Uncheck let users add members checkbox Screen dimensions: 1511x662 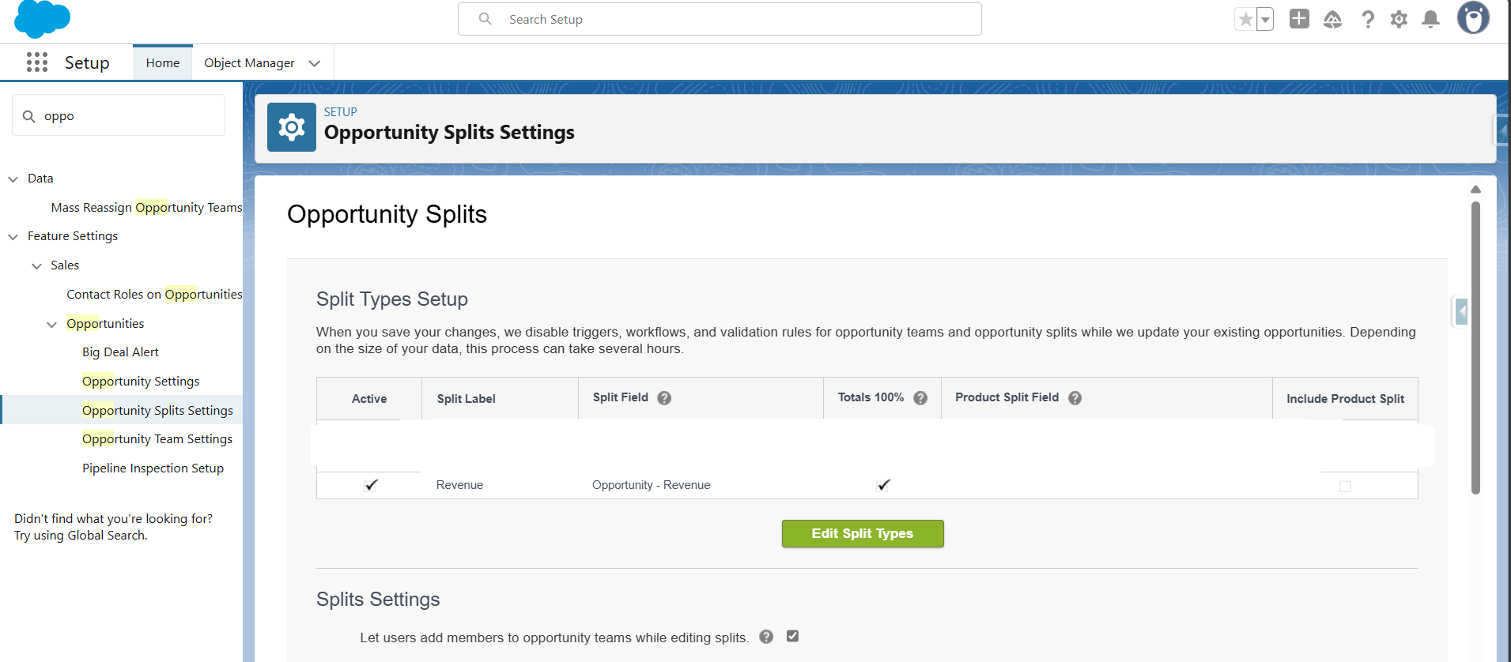[x=792, y=636]
